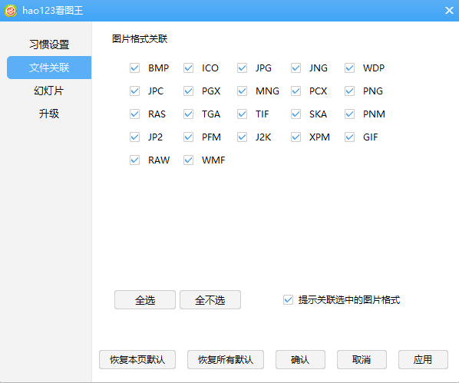Viewport: 459px width, 383px height.
Task: Uncheck the ICO format checkbox
Action: (189, 68)
